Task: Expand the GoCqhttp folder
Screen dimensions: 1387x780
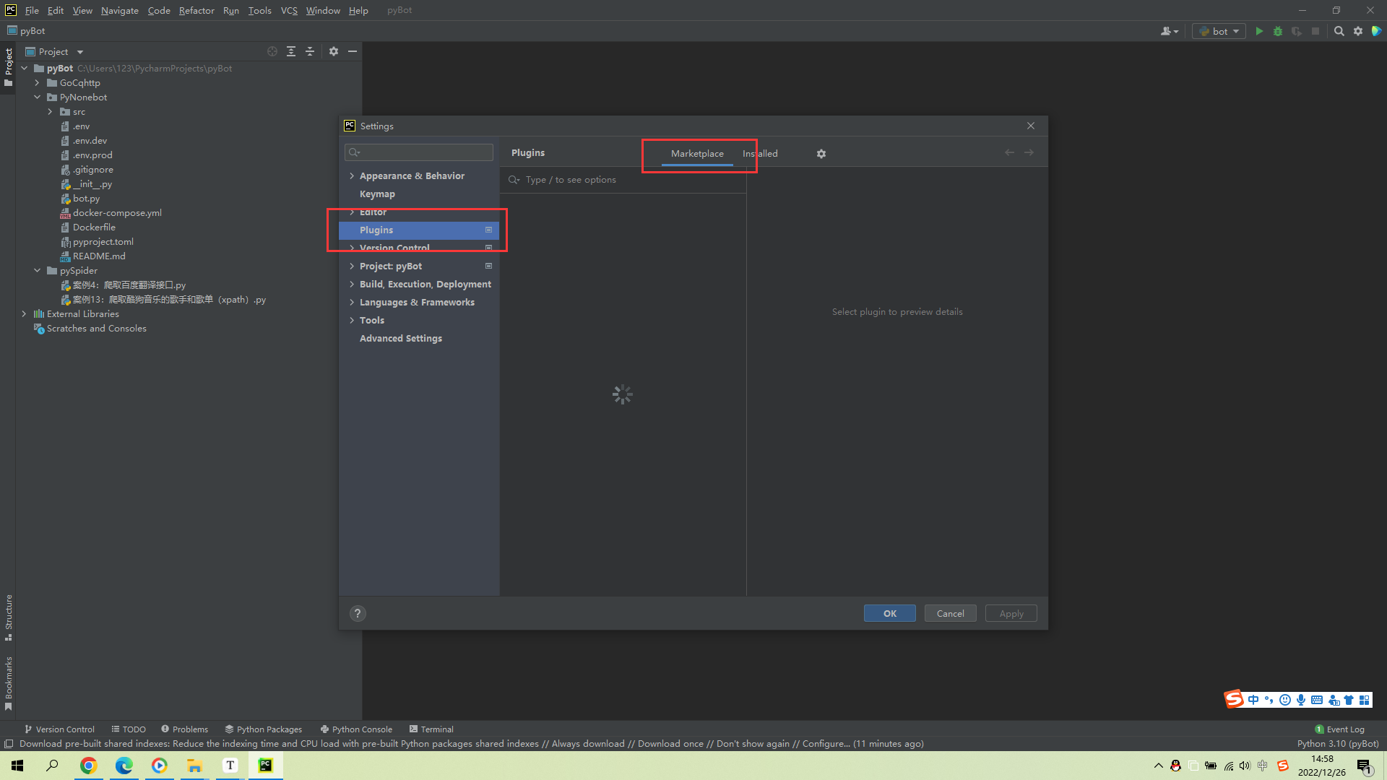Action: pos(38,83)
